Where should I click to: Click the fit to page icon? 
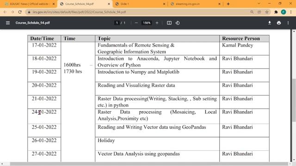click(169, 23)
